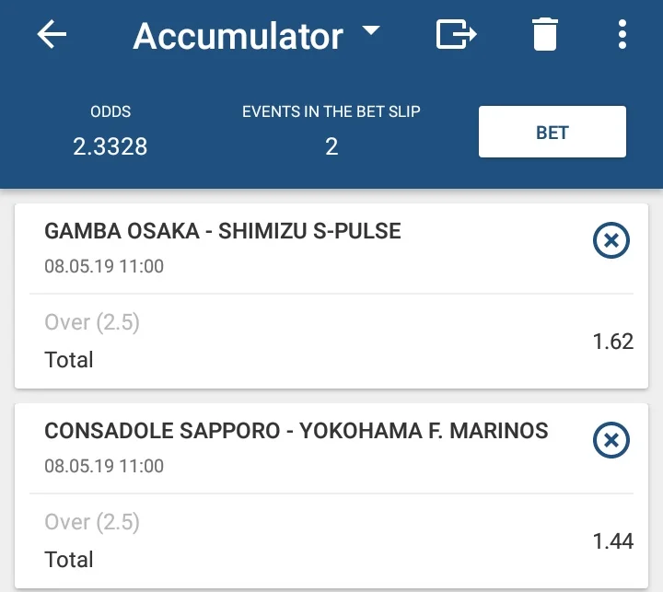Remove Gamba Osaka - Shimizu S-Pulse event
The width and height of the screenshot is (663, 592).
point(611,242)
